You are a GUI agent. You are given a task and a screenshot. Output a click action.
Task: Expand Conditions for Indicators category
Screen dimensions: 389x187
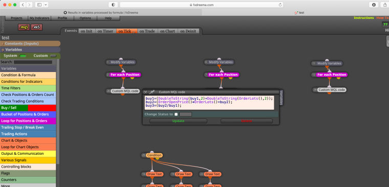click(x=28, y=81)
